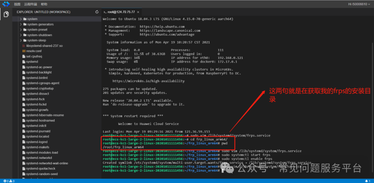The width and height of the screenshot is (374, 183).
Task: Open the 远程终端 menu
Action: (x=30, y=4)
